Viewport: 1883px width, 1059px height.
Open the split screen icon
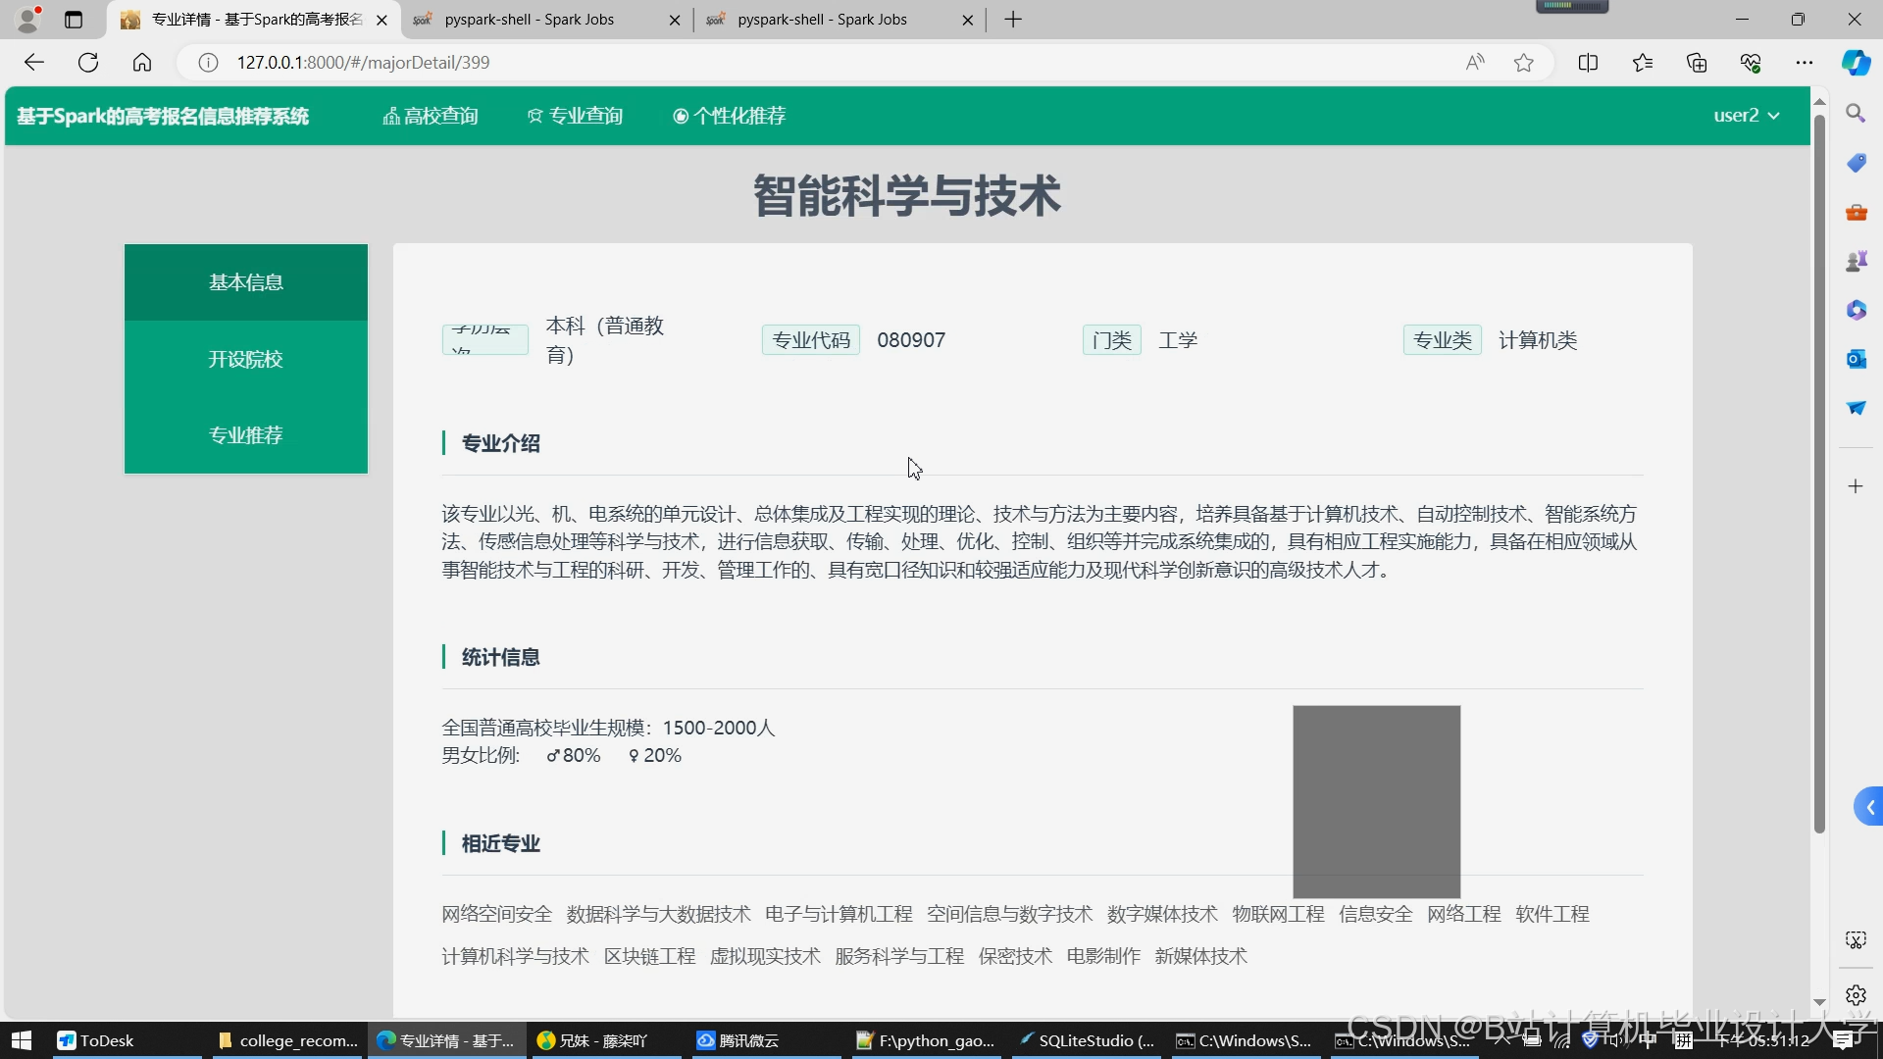(1588, 63)
